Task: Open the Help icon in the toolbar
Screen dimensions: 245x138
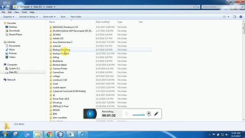Action: [x=241, y=17]
